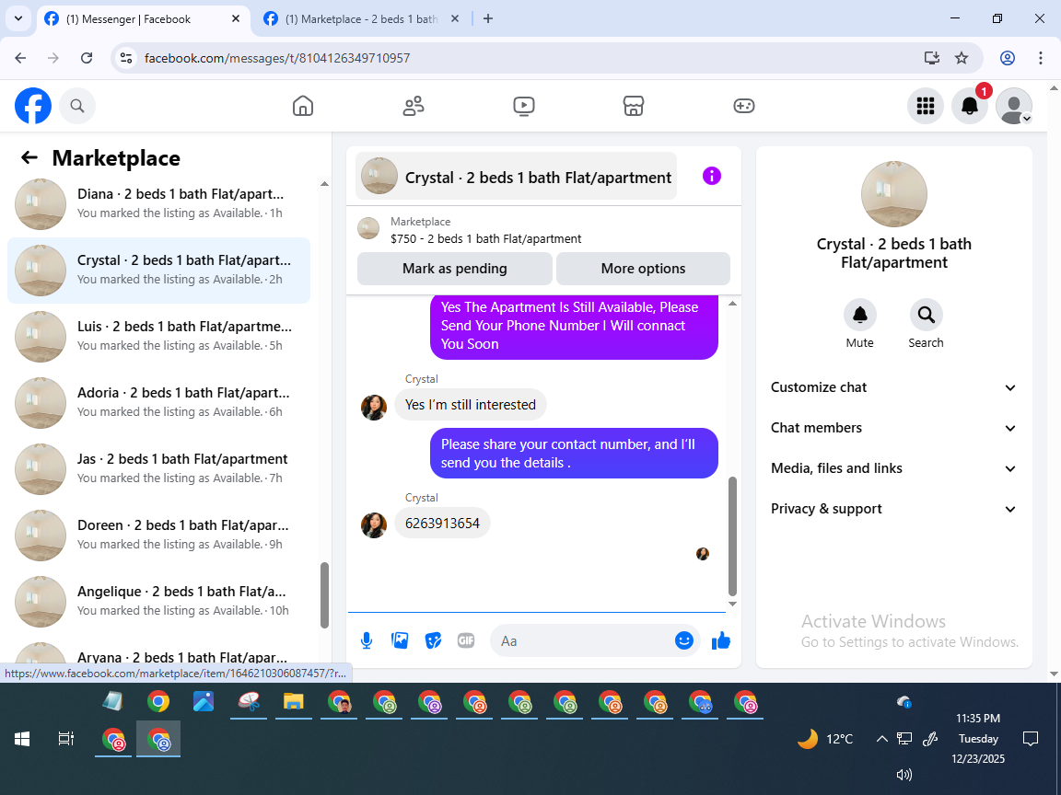1061x795 pixels.
Task: Open the Marketplace storefront icon
Action: (x=634, y=106)
